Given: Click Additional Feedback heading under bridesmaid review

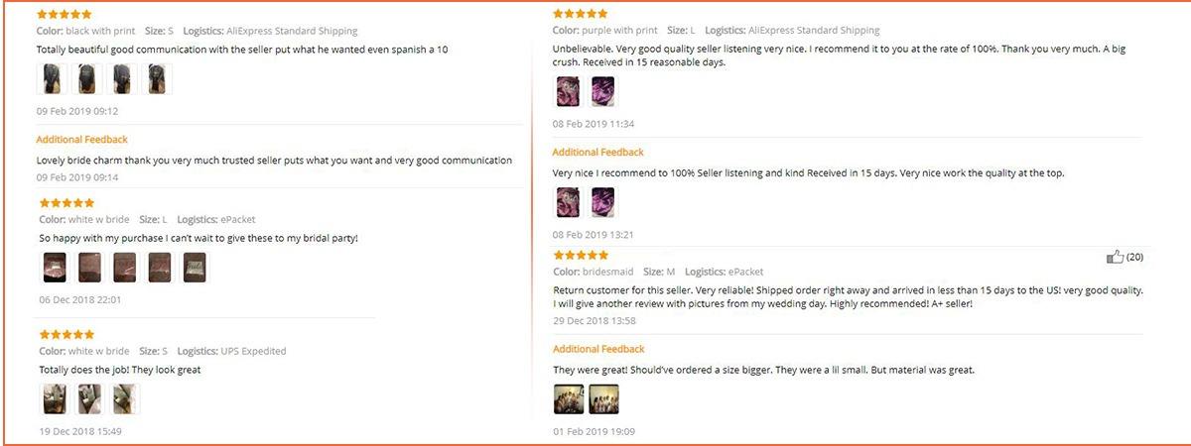Looking at the screenshot, I should point(598,349).
